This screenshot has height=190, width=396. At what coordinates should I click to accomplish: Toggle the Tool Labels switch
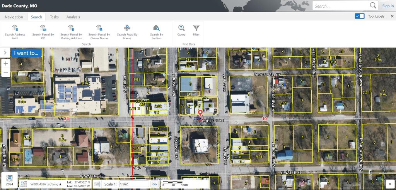(360, 16)
